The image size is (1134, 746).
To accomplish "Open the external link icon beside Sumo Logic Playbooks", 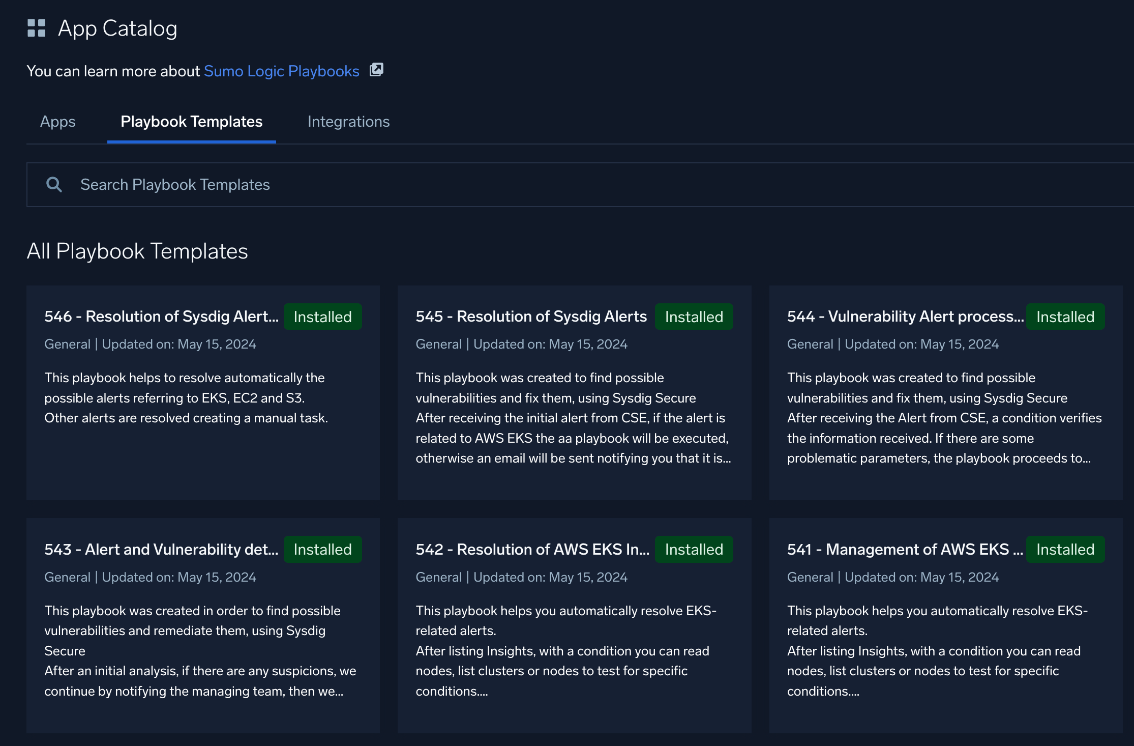I will coord(376,70).
